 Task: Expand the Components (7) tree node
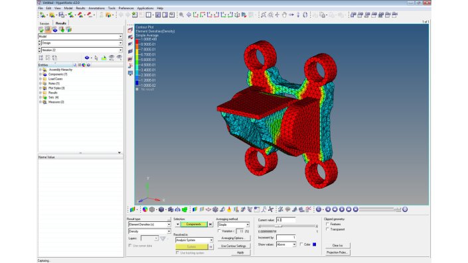40,74
